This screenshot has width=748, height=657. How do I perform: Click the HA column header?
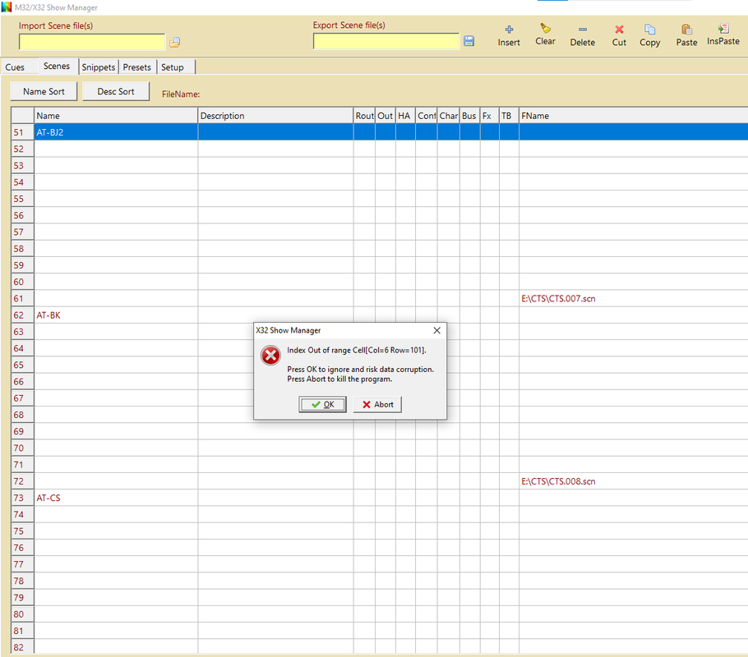(x=405, y=116)
